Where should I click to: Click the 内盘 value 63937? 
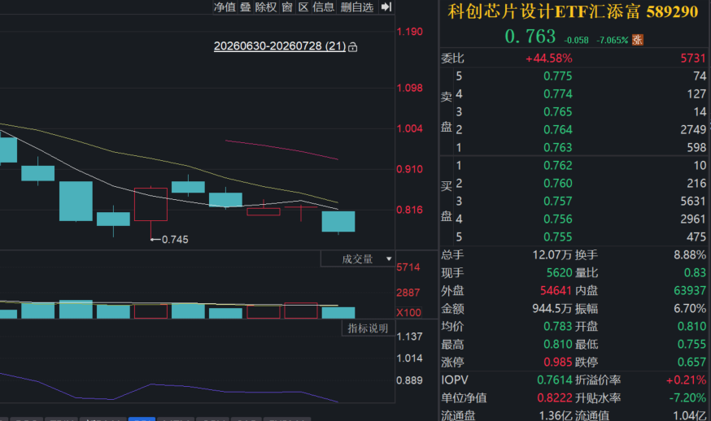click(690, 290)
